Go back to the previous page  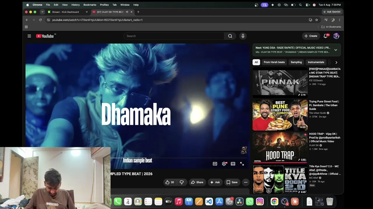click(x=27, y=20)
